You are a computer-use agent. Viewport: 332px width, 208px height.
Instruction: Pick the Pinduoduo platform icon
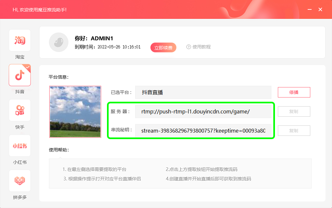pyautogui.click(x=20, y=181)
